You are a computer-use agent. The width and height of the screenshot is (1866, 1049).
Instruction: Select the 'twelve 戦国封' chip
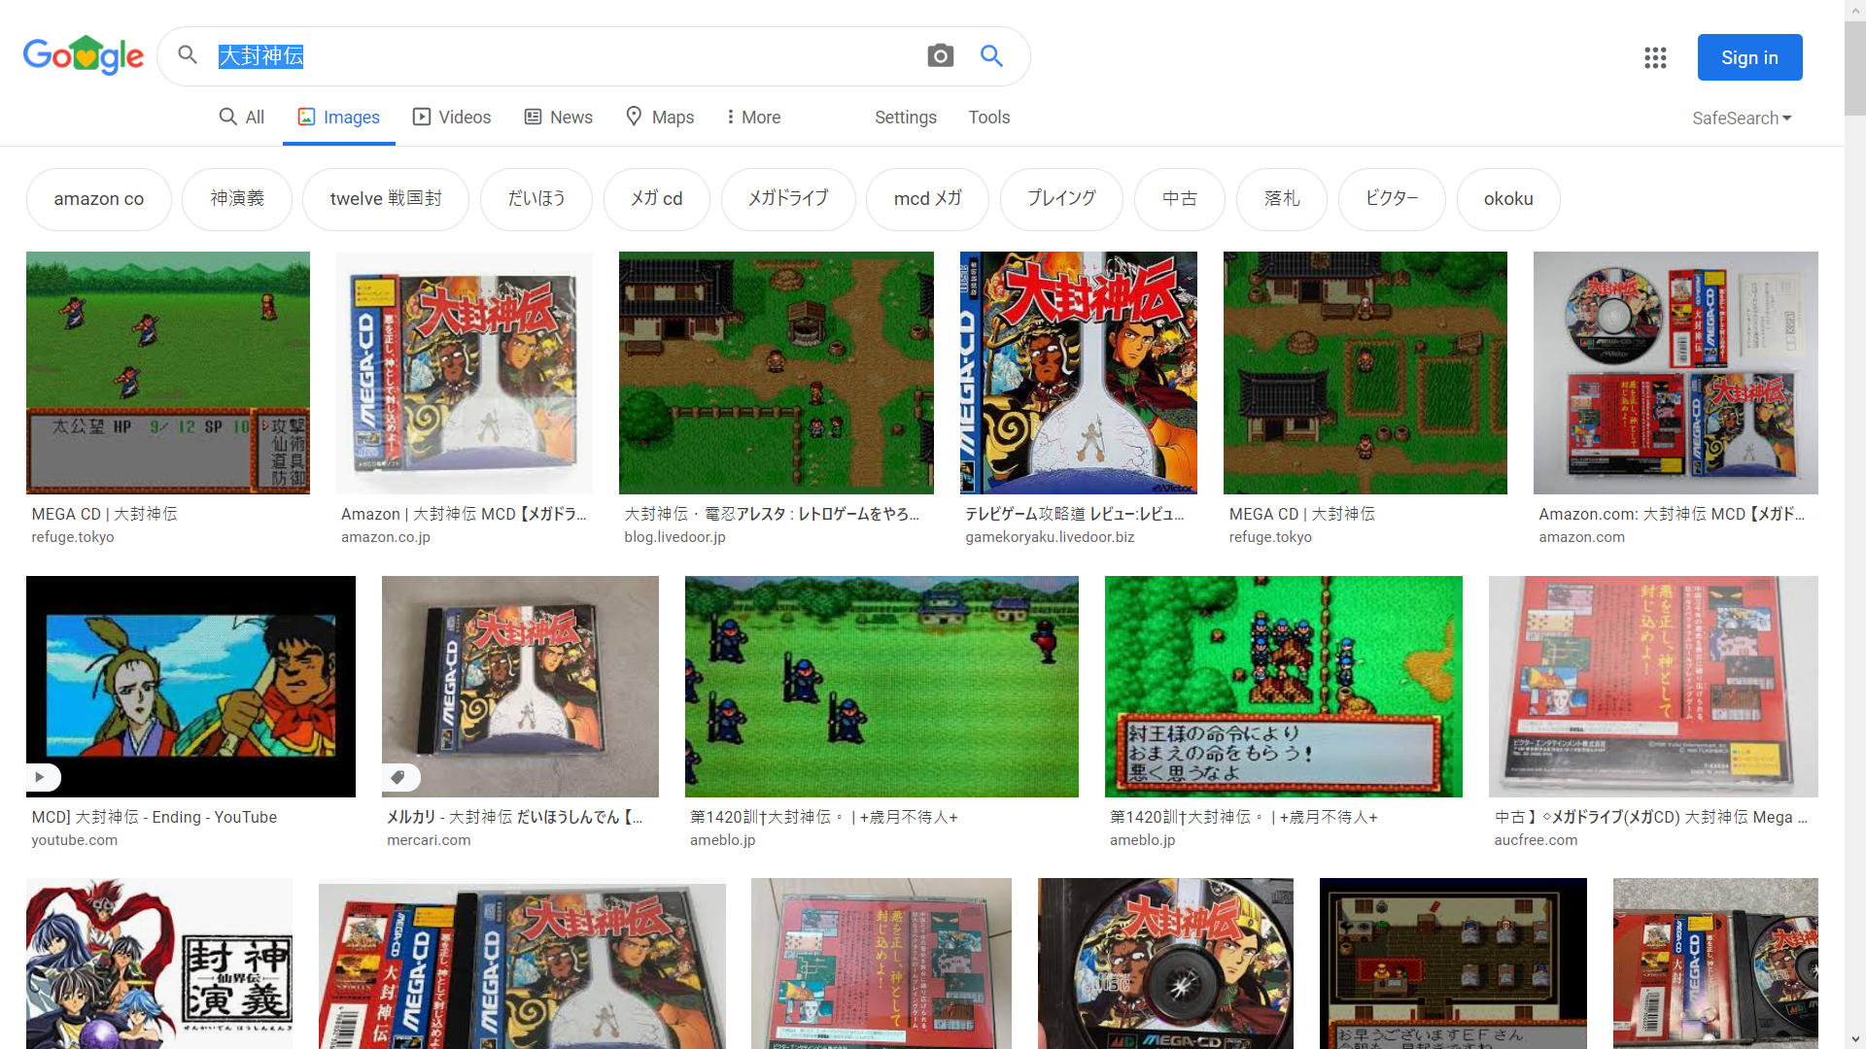coord(386,199)
